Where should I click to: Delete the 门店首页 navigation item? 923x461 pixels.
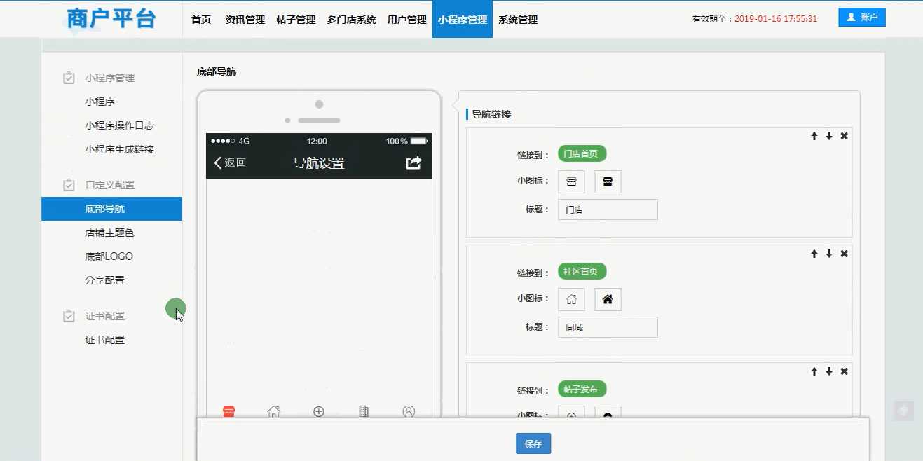coord(844,136)
